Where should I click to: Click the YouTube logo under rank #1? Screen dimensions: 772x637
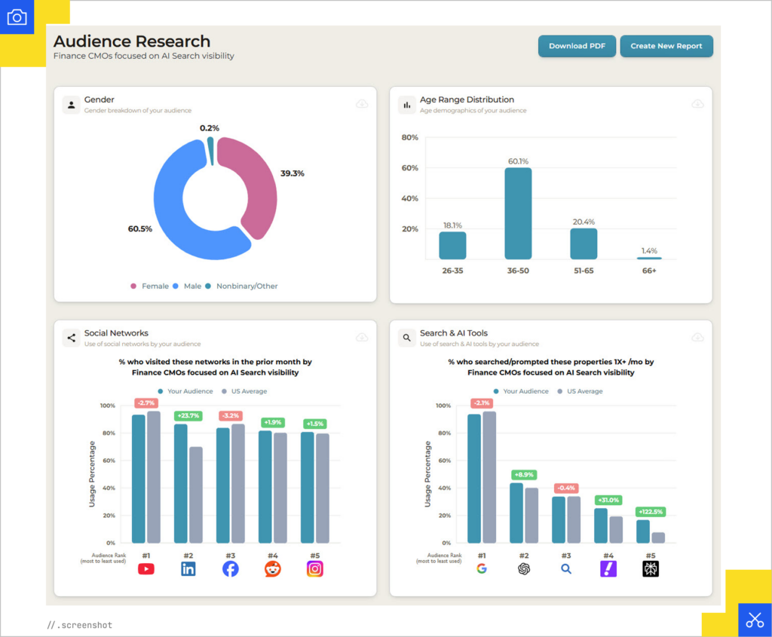pyautogui.click(x=146, y=569)
